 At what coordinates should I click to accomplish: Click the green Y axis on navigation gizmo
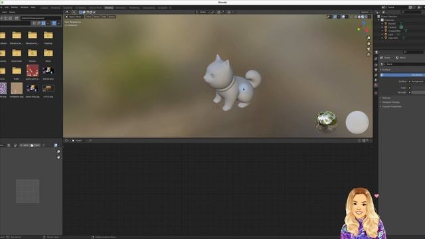tap(359, 29)
